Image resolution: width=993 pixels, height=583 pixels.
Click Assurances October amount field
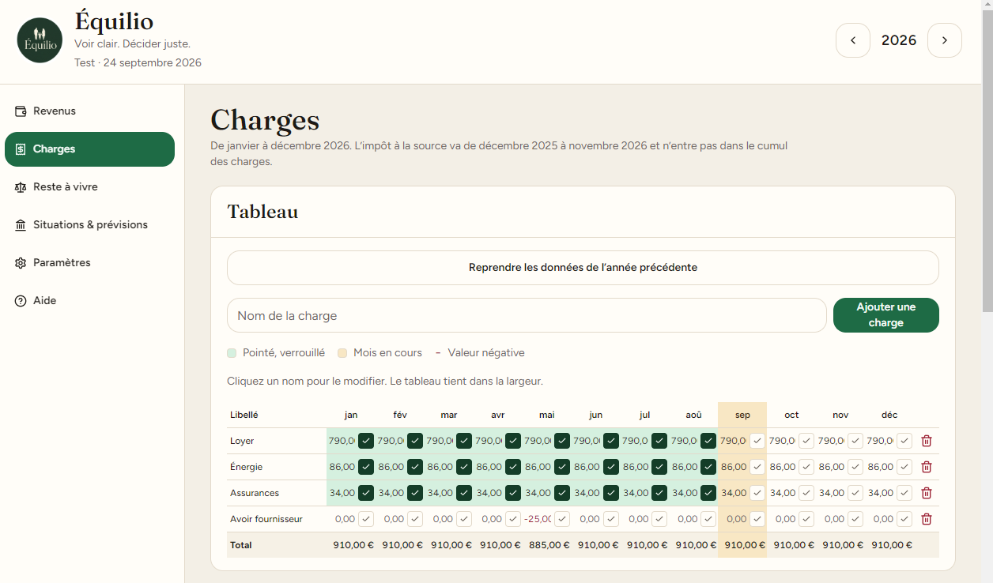(x=783, y=493)
